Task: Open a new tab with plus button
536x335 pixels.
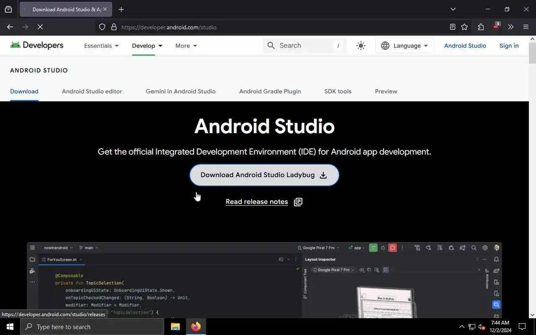Action: 121,9
